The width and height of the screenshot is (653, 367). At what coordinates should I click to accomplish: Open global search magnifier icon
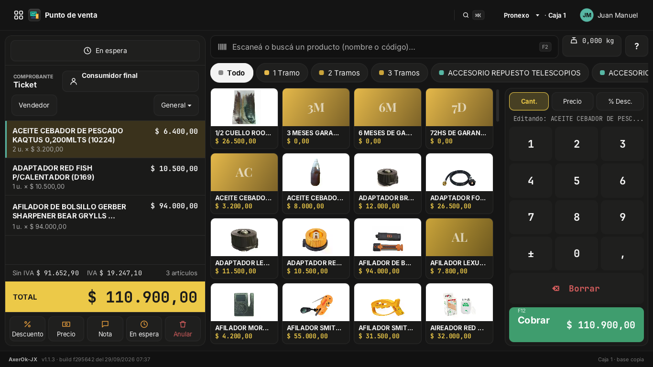[x=466, y=15]
